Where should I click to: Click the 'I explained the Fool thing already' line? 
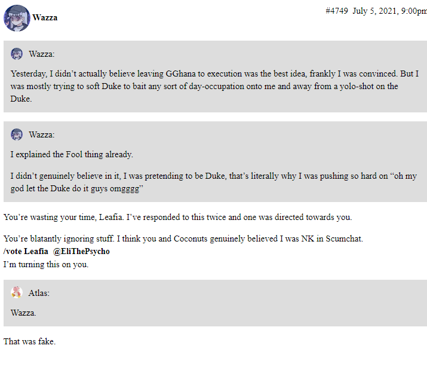(x=72, y=154)
